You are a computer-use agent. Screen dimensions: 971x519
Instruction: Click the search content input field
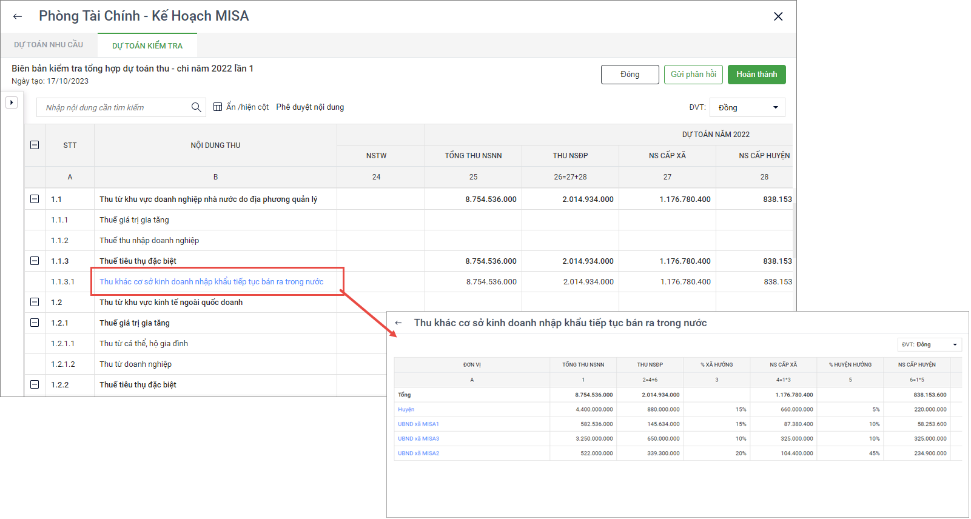tap(115, 107)
